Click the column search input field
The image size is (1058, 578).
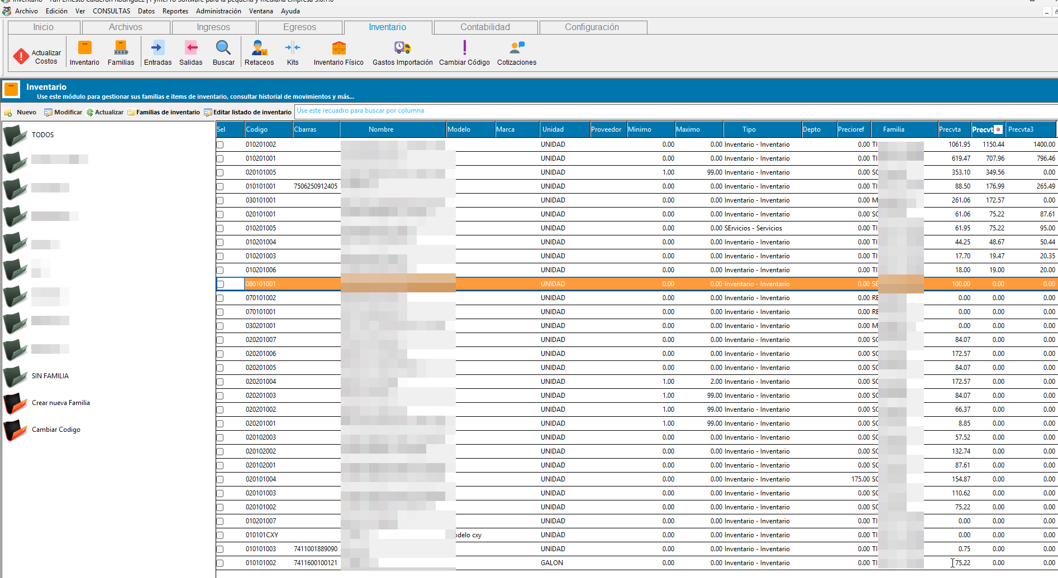click(x=676, y=111)
